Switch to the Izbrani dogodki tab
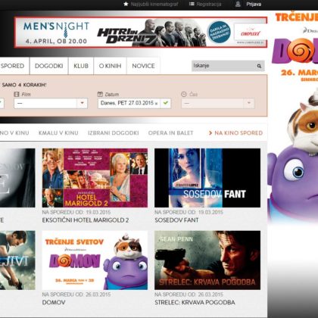This screenshot has width=318, height=318. (x=114, y=132)
